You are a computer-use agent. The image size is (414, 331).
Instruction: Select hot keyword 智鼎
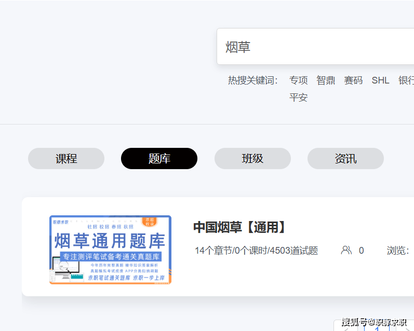click(x=326, y=80)
